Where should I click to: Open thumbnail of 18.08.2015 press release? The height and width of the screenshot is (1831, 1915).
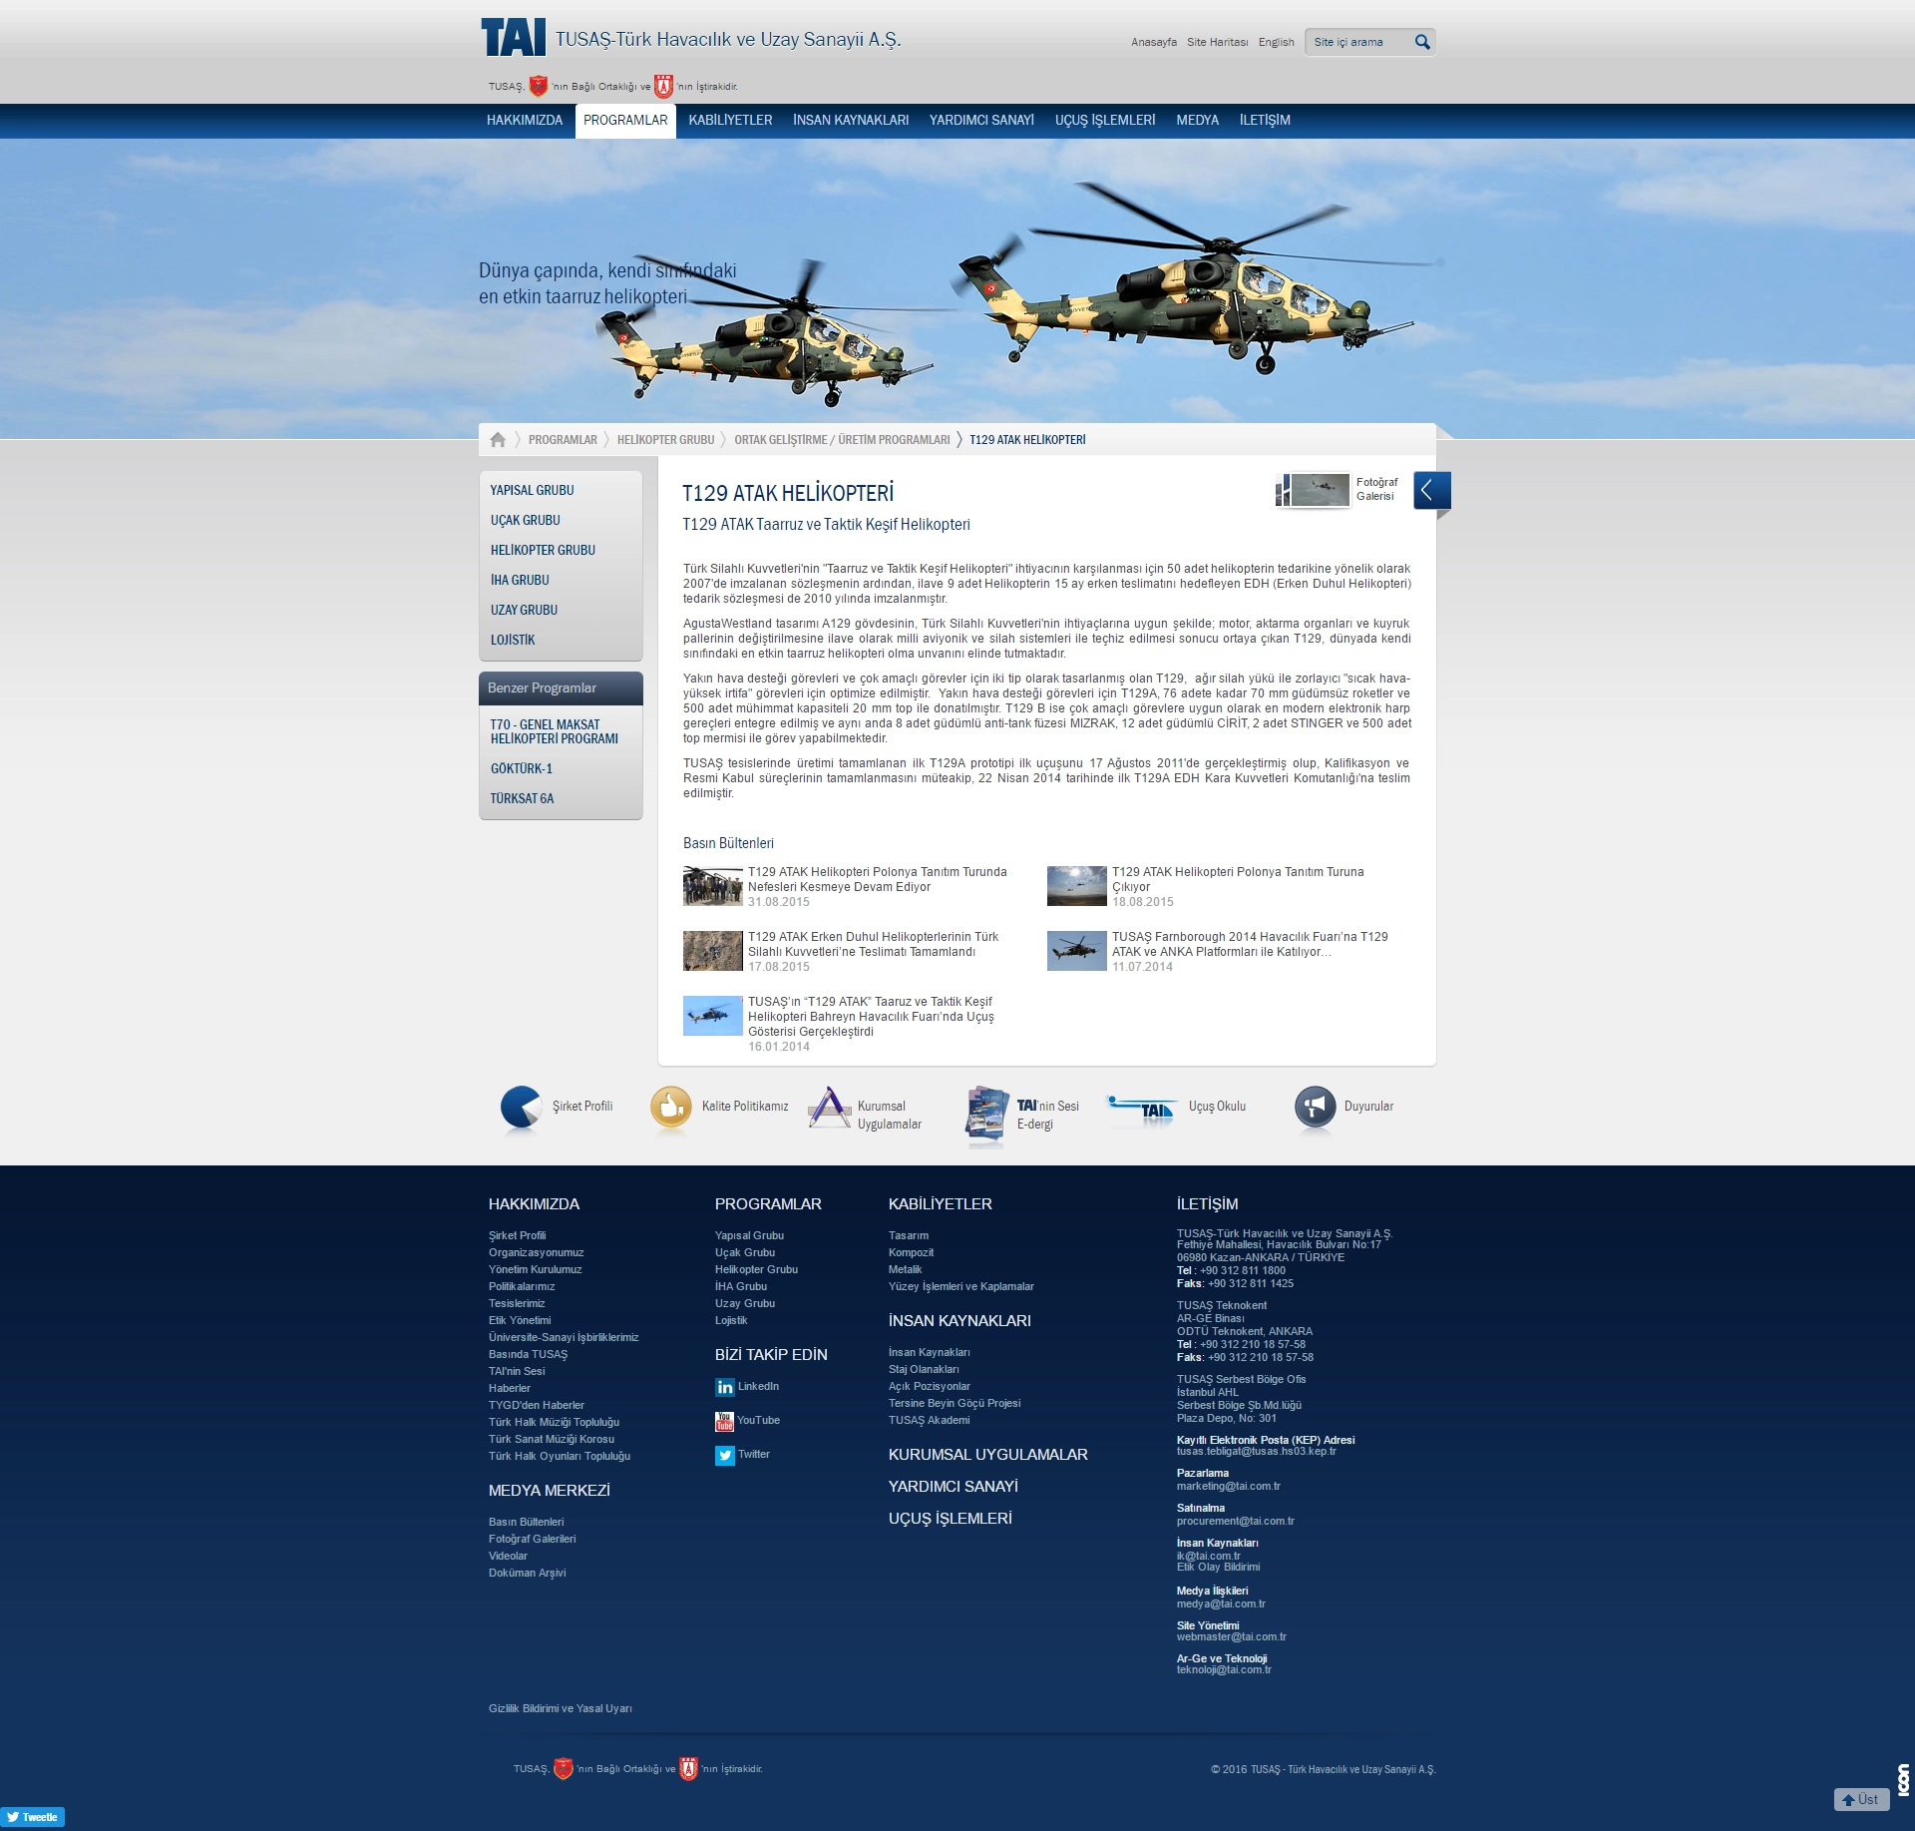click(1076, 886)
